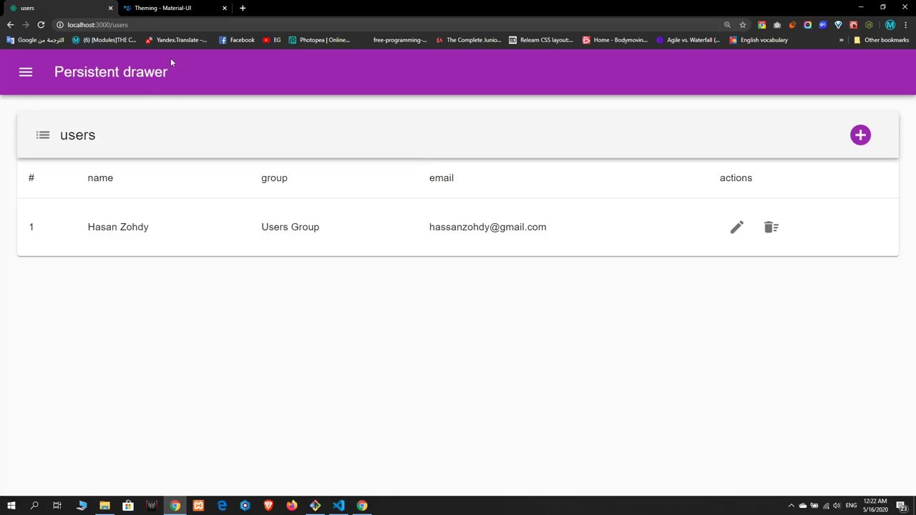Click the address bar URL

(97, 25)
